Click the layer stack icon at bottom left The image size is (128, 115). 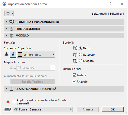tap(7, 109)
